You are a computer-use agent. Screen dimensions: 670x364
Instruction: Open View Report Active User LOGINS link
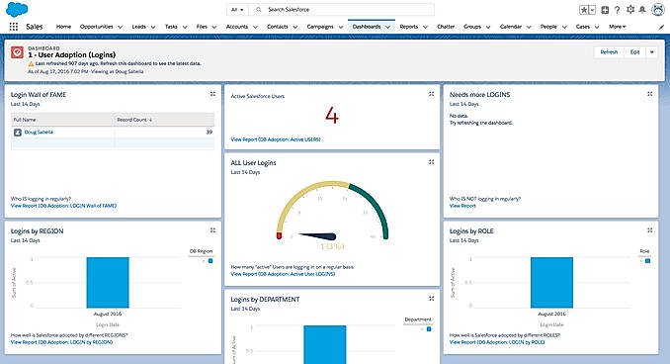tap(283, 274)
